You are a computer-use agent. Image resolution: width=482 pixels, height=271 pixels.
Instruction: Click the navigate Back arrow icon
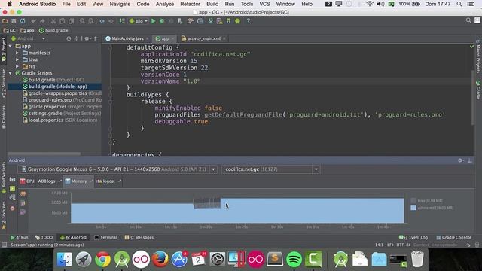coord(102,21)
